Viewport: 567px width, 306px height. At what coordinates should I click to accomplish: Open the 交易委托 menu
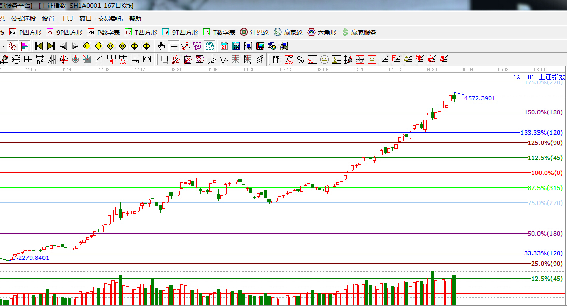coord(110,18)
